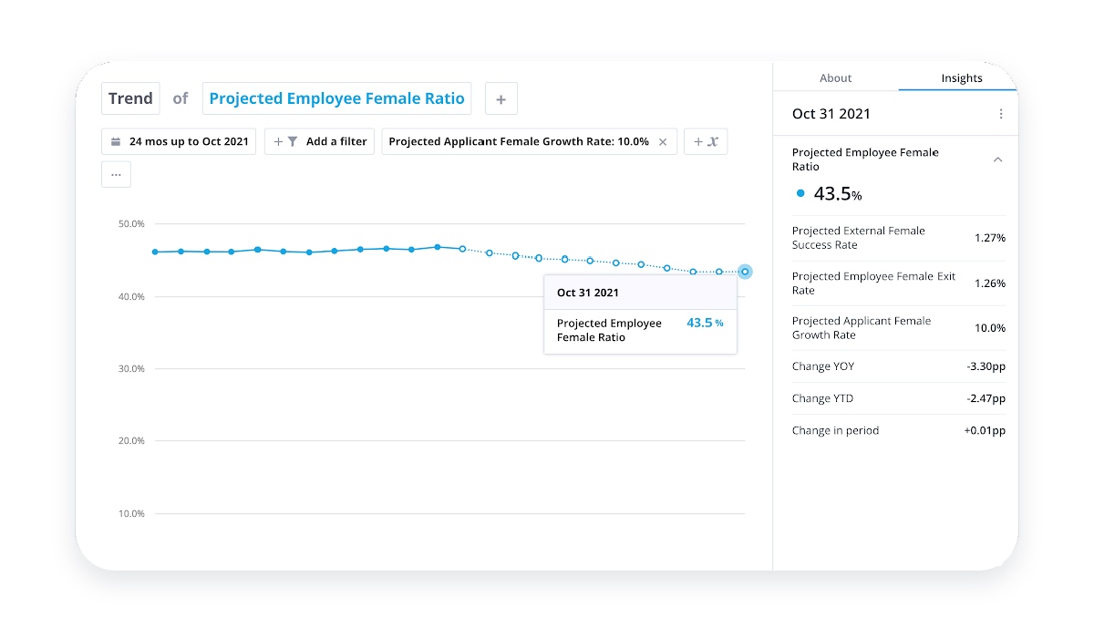Click the Change YOY row in Insights
Viewport: 1094px width, 638px height.
tap(899, 366)
